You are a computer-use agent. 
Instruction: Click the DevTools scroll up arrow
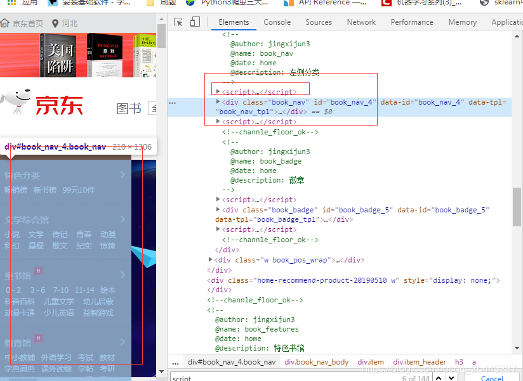coord(517,36)
